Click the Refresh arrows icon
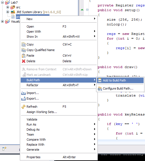This screenshot has height=161, width=145. [x=23, y=107]
